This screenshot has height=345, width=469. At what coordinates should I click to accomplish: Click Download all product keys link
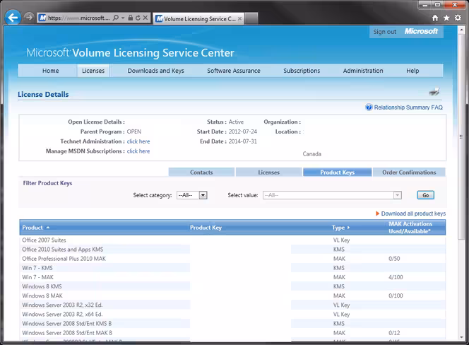(x=413, y=214)
